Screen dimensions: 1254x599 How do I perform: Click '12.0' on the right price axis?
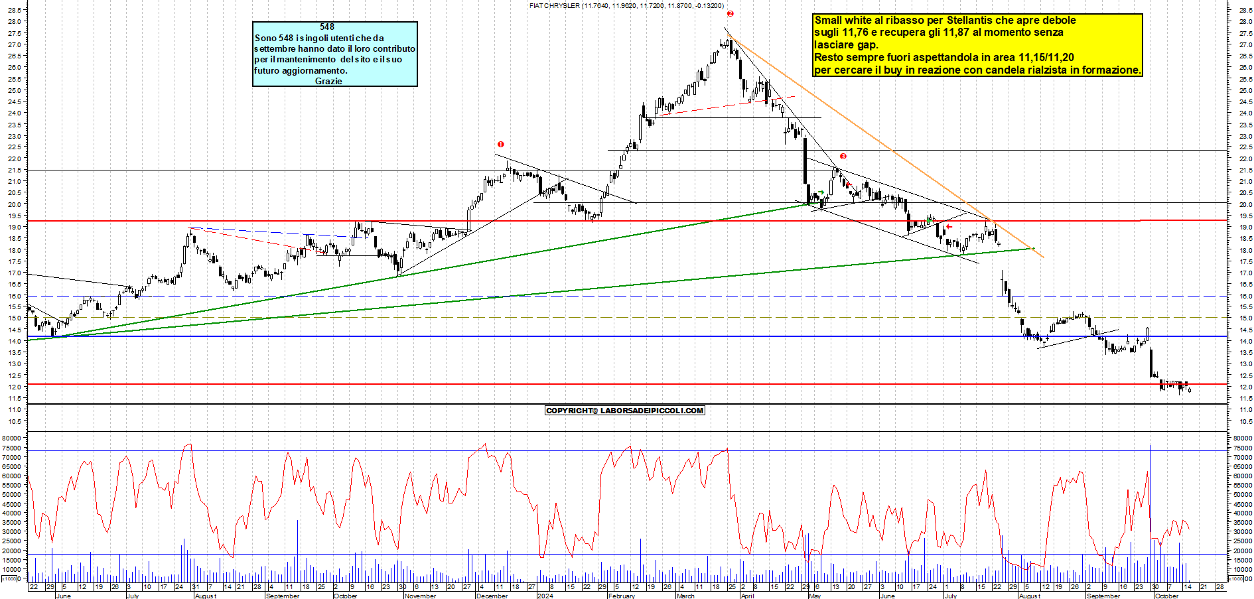coord(1245,387)
